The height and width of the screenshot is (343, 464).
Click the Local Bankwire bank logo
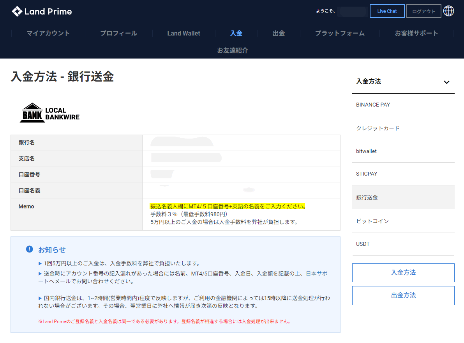point(50,113)
